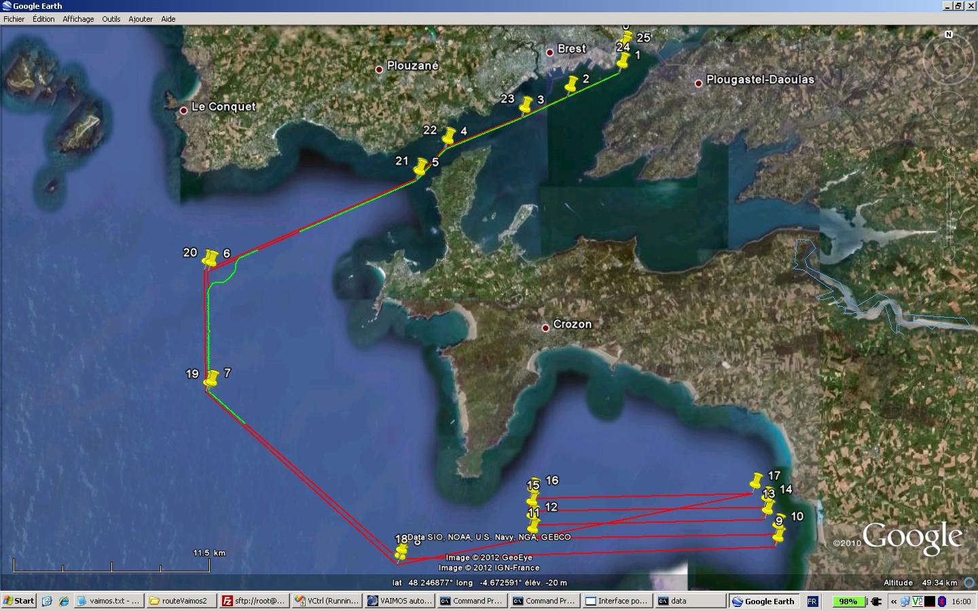Click the compass North indicator
978x611 pixels.
point(949,34)
